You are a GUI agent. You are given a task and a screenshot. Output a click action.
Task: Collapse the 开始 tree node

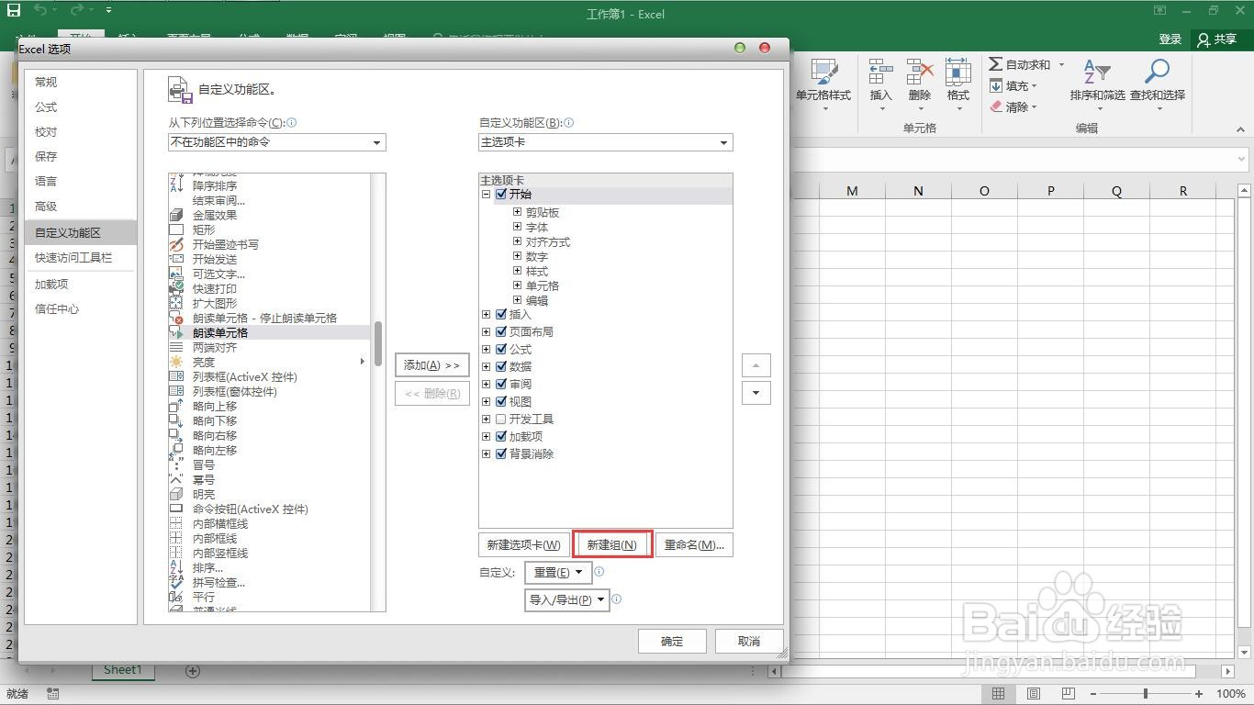pos(487,194)
